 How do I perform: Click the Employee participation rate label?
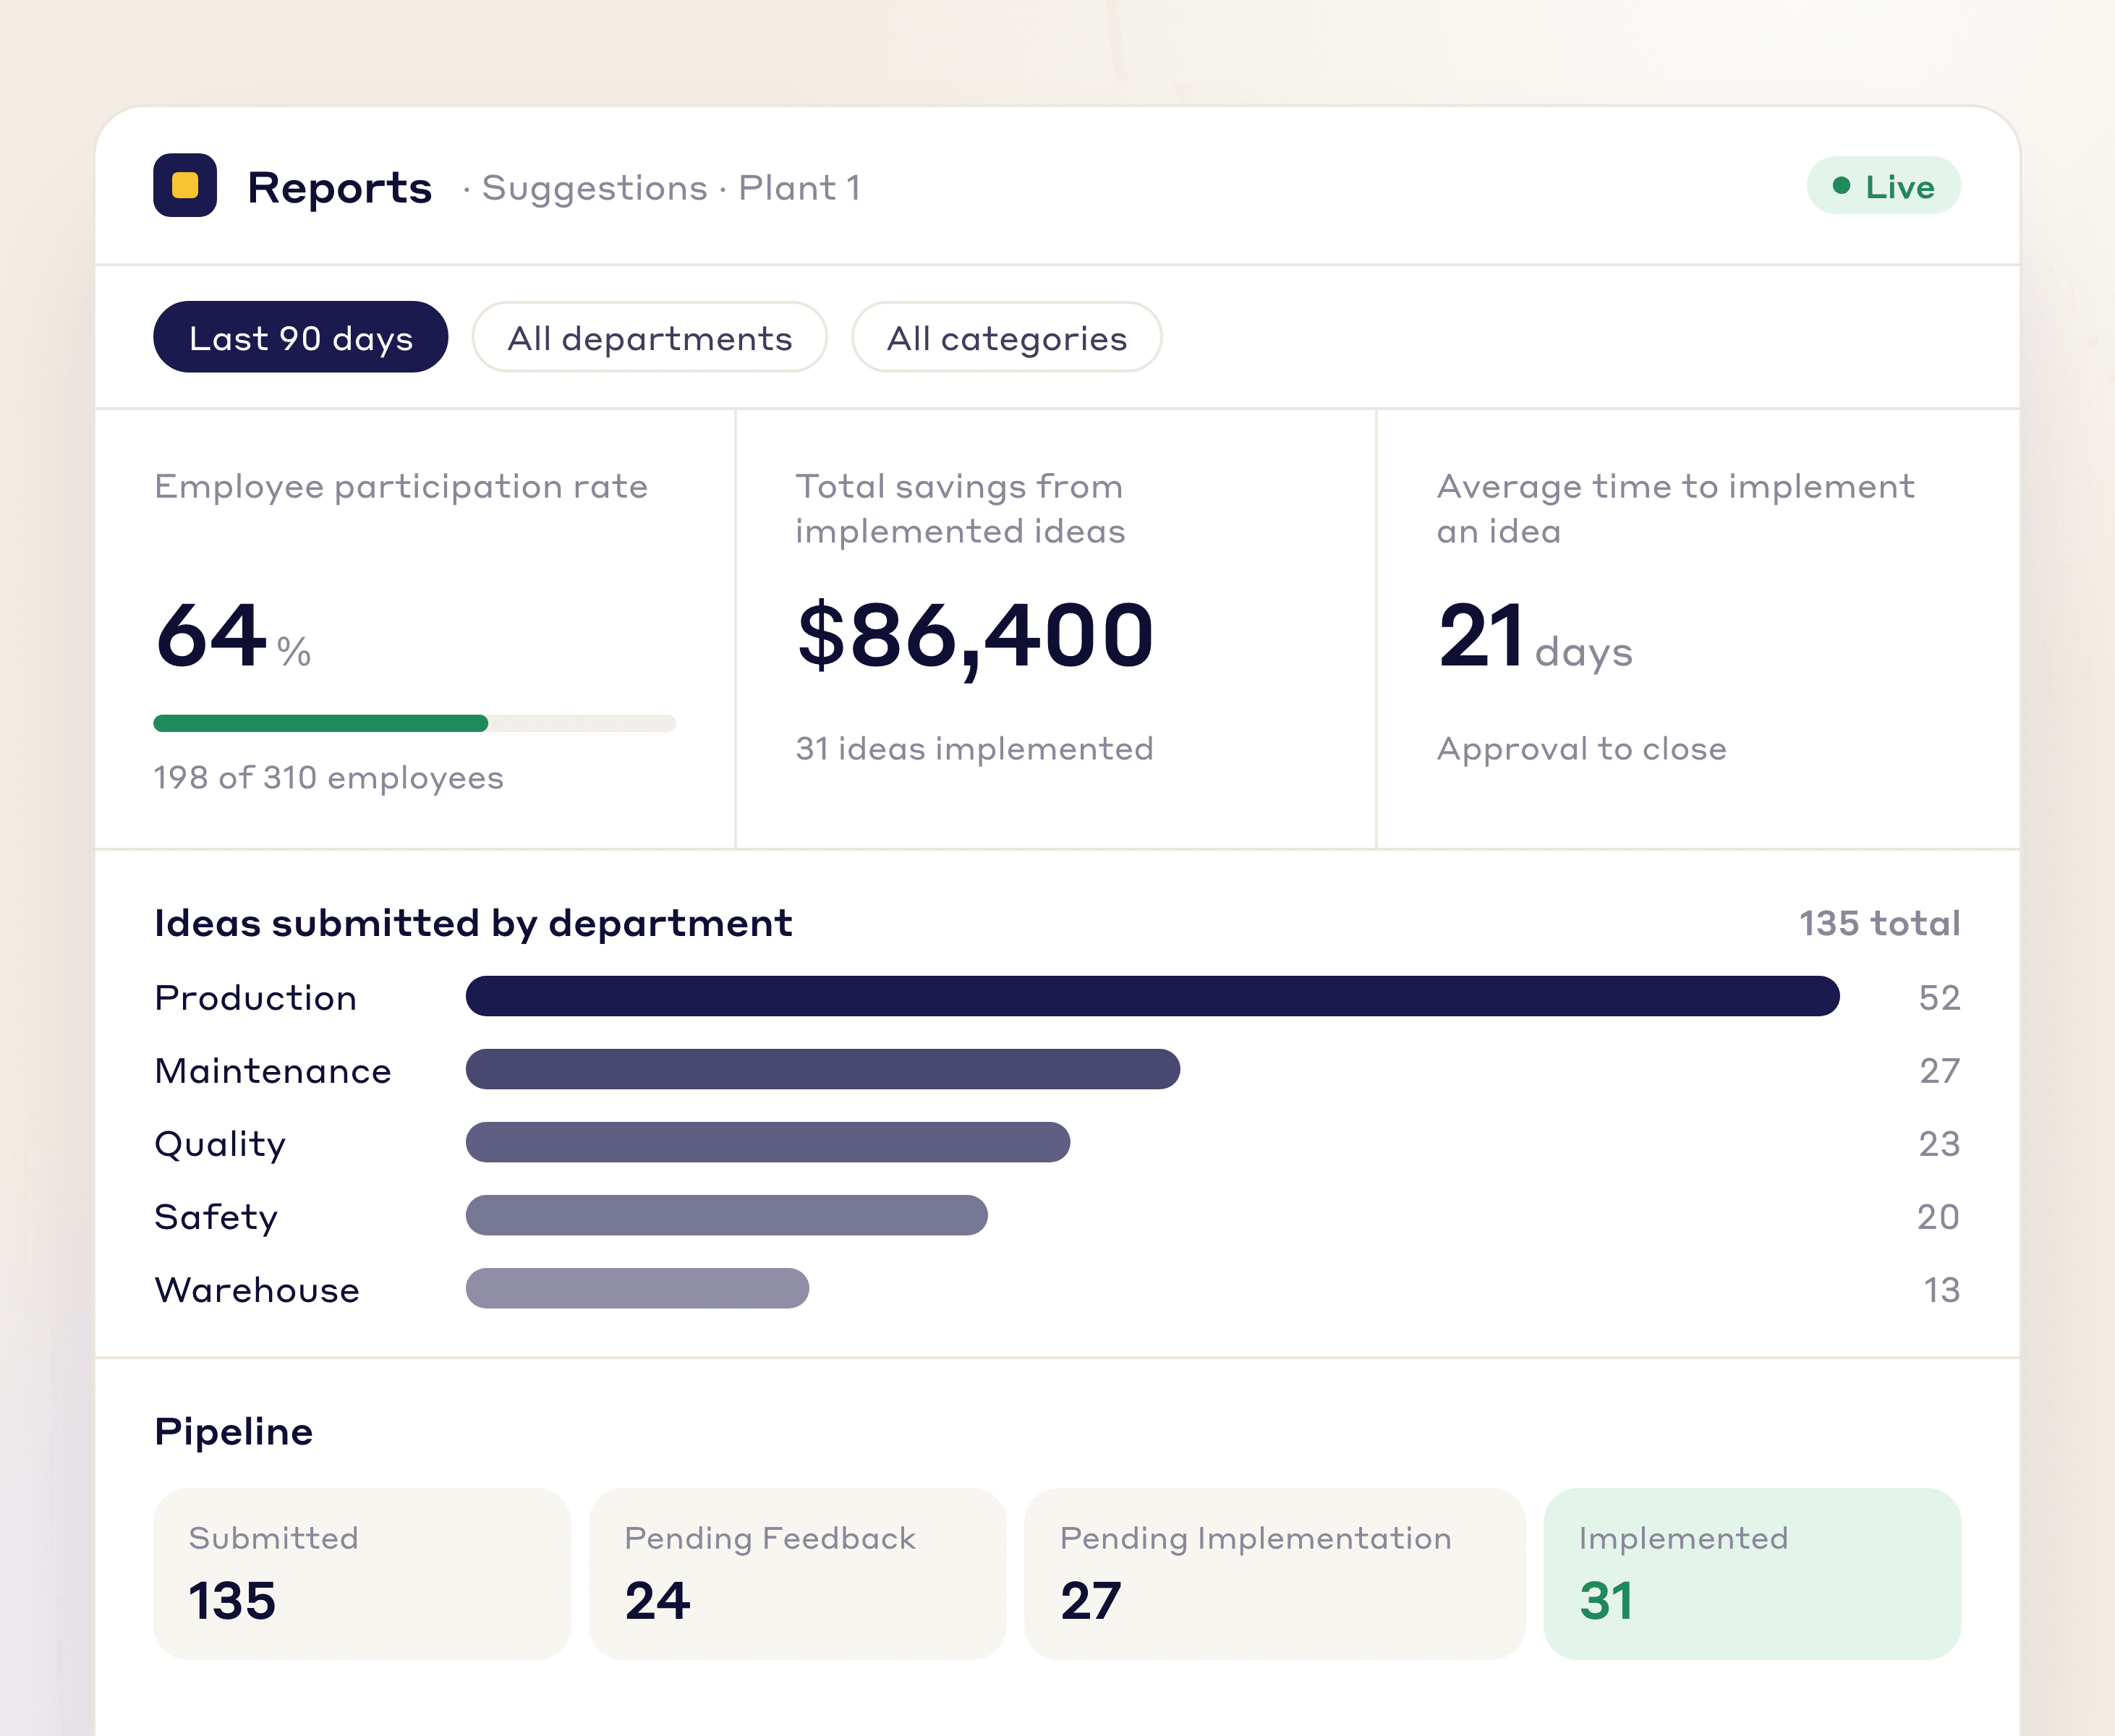[401, 487]
